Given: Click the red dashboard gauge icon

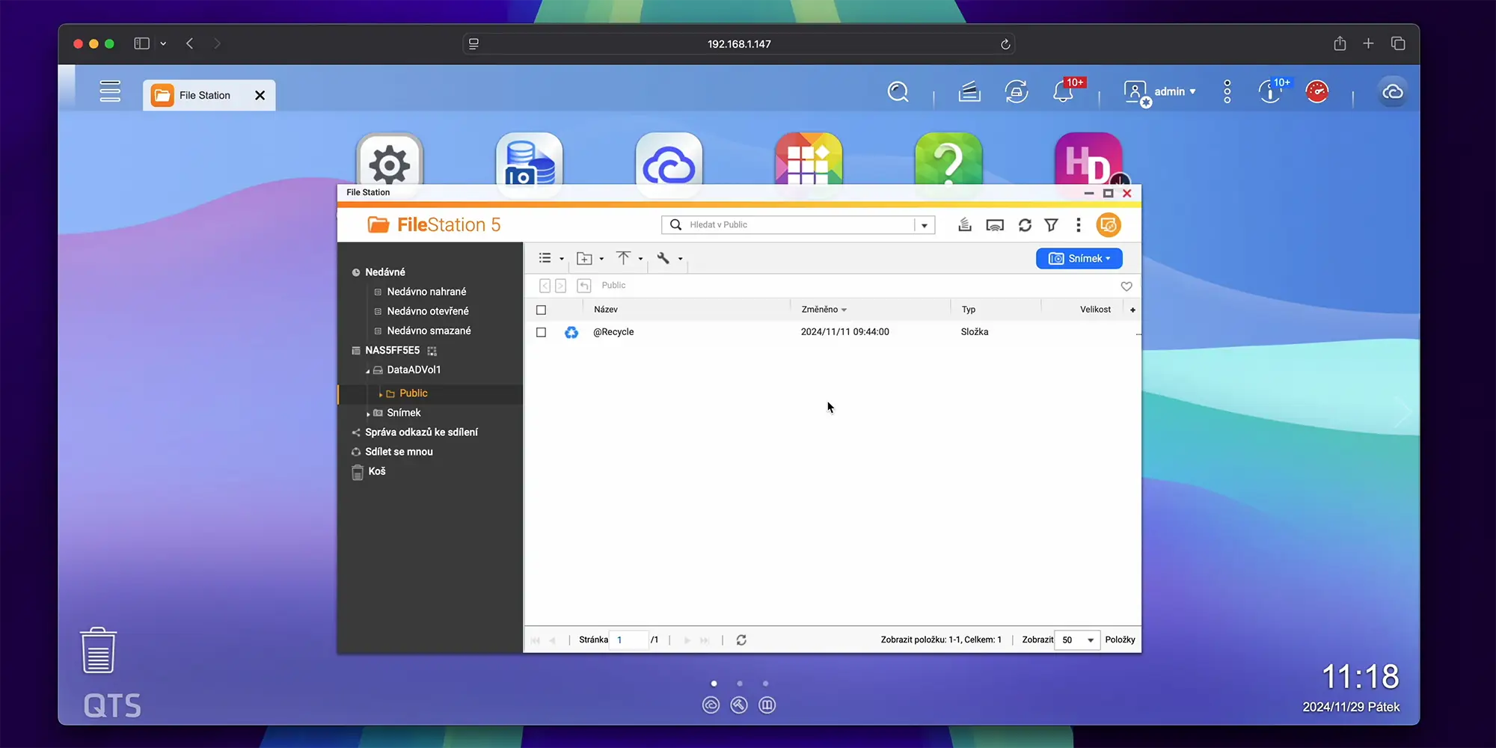Looking at the screenshot, I should [1316, 92].
